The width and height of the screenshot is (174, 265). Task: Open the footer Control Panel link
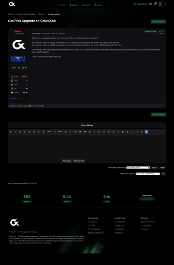point(148,222)
